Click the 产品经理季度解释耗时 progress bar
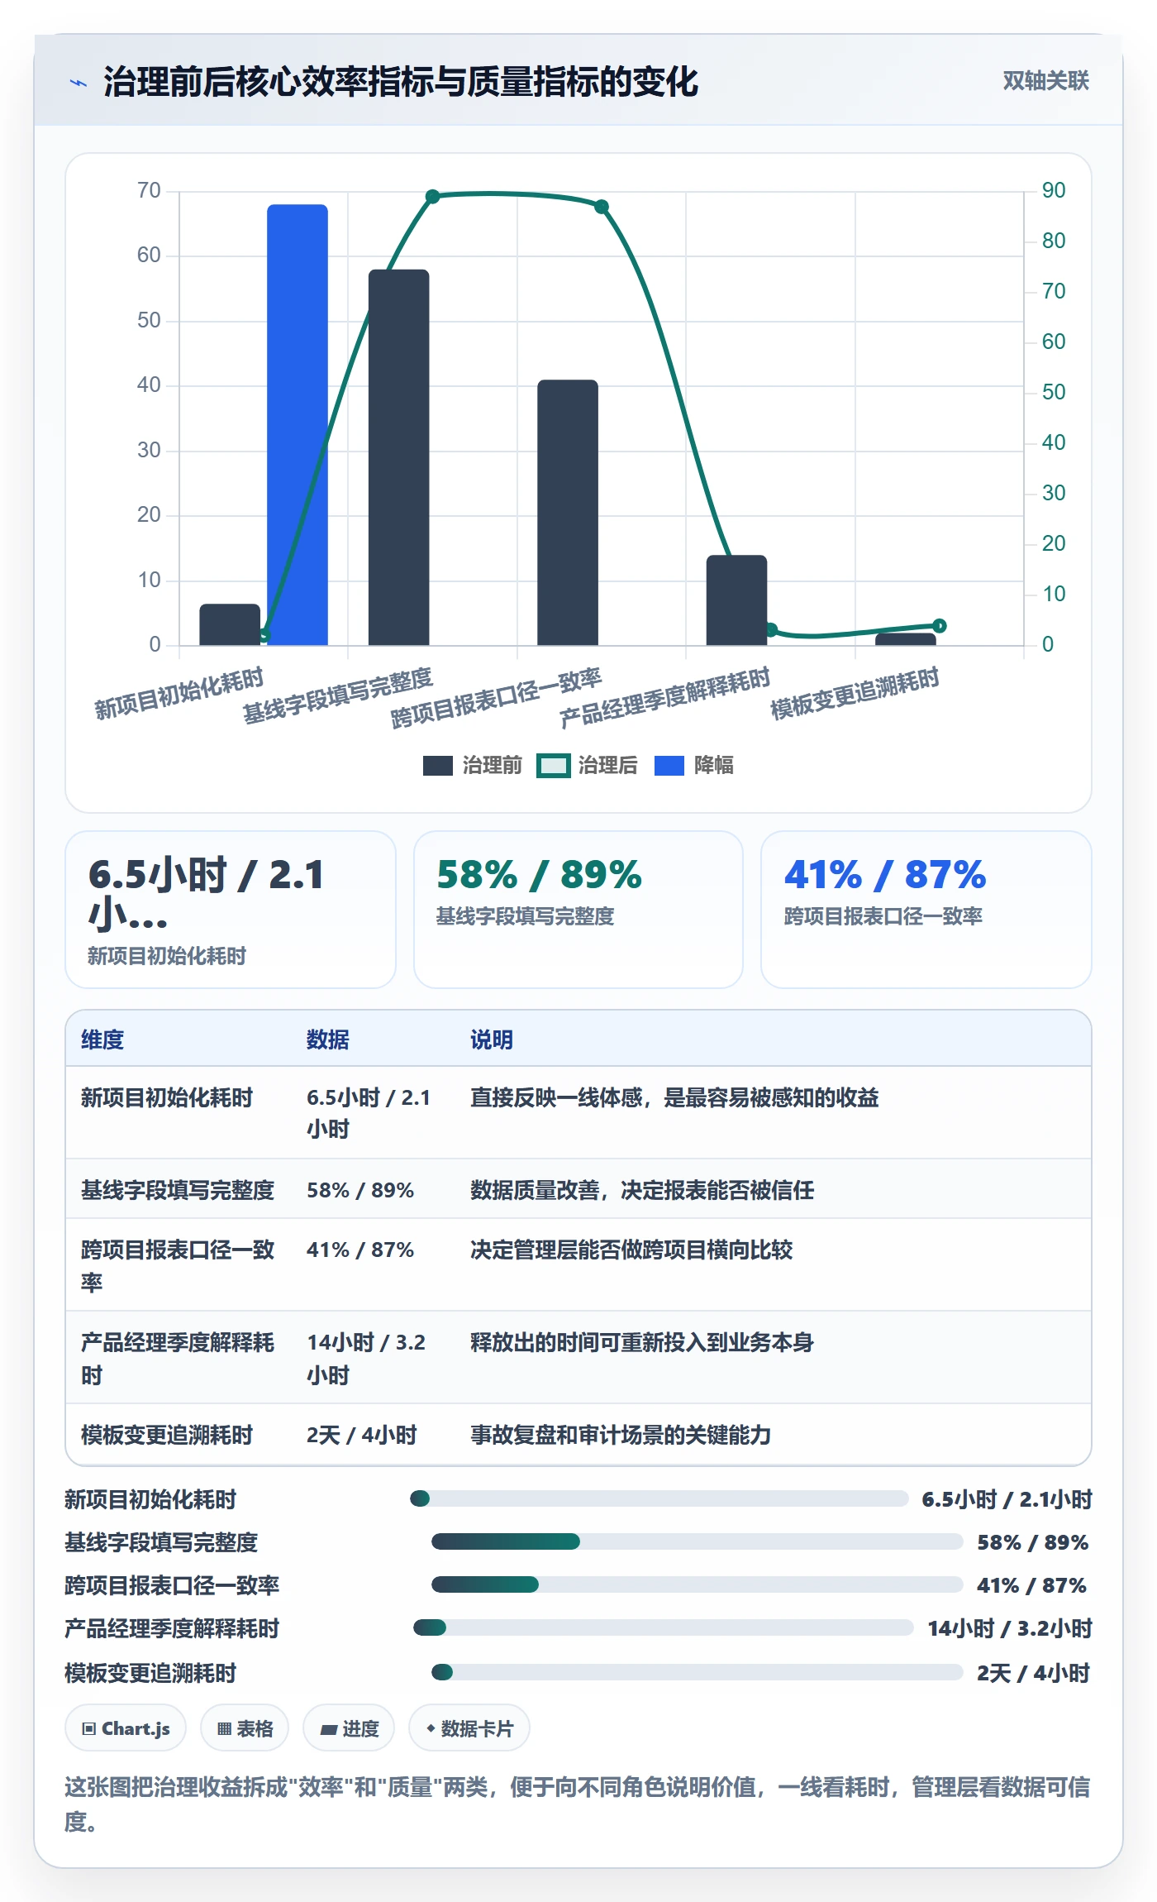This screenshot has height=1902, width=1157. 663,1627
